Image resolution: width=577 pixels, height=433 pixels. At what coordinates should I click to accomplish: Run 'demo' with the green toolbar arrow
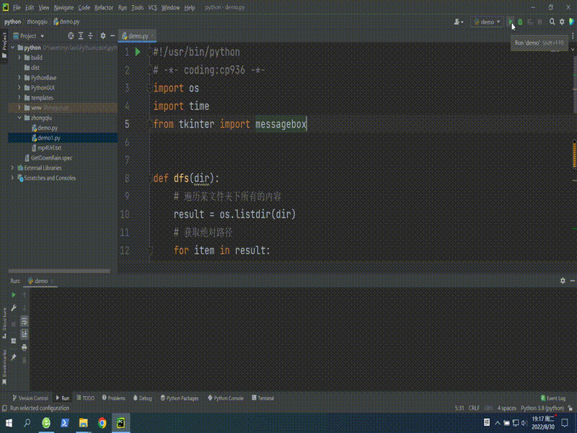tap(511, 22)
